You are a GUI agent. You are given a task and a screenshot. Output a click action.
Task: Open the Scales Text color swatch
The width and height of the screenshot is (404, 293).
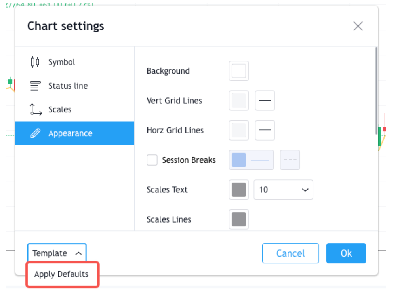[x=239, y=190]
